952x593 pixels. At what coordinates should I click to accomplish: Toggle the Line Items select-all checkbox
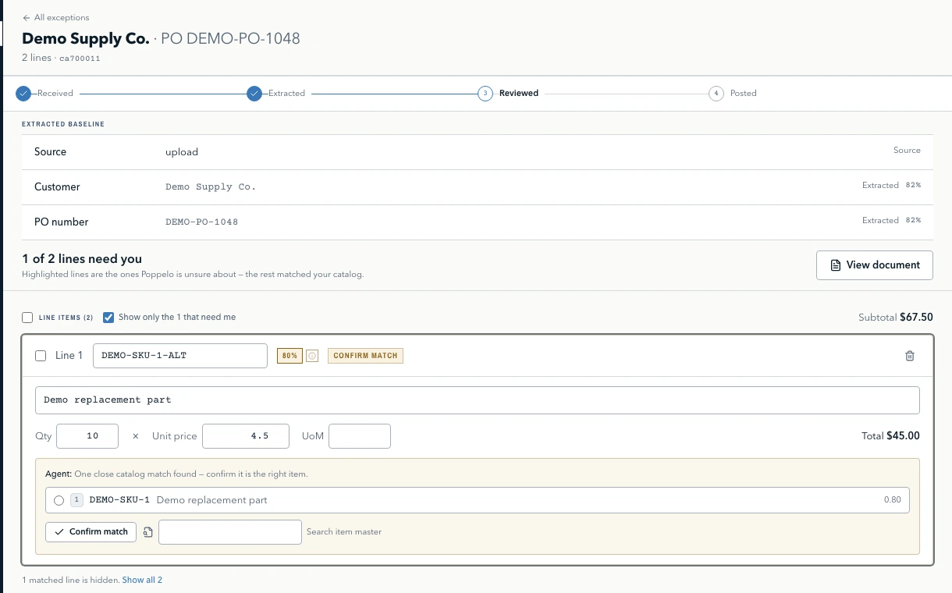point(27,318)
